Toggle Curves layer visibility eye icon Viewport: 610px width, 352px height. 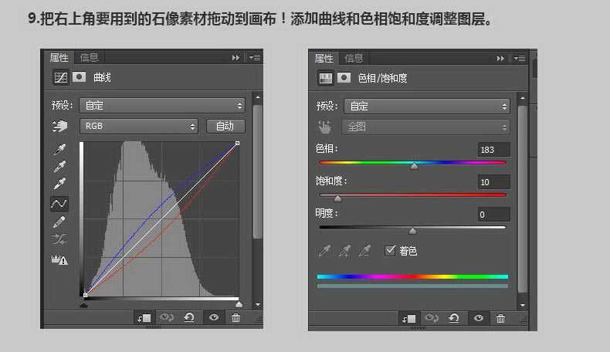(x=213, y=317)
